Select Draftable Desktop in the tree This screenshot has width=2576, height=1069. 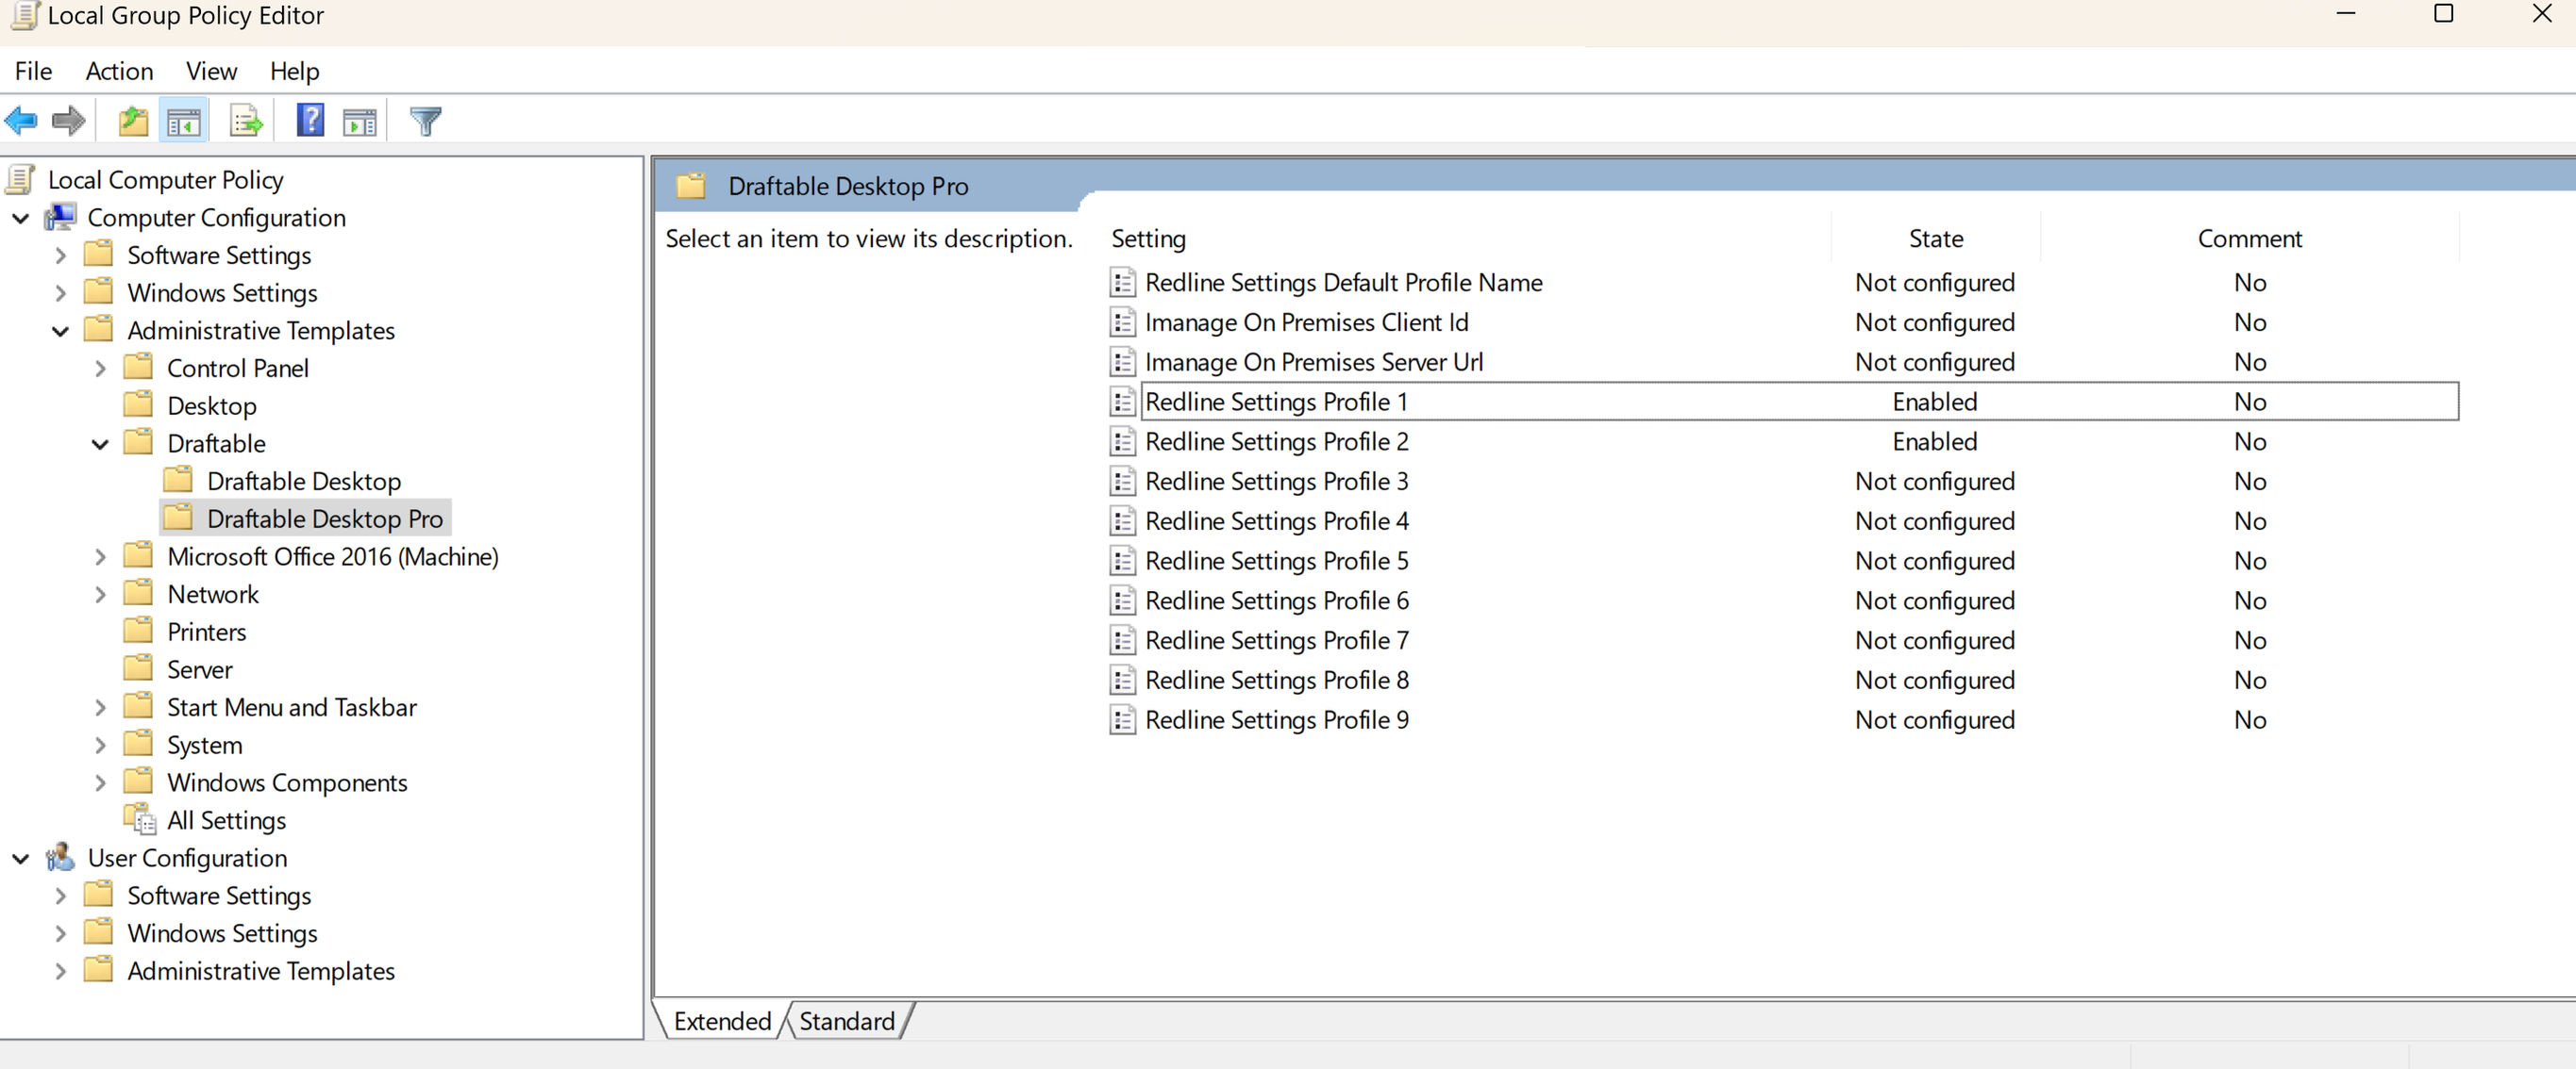(x=304, y=481)
